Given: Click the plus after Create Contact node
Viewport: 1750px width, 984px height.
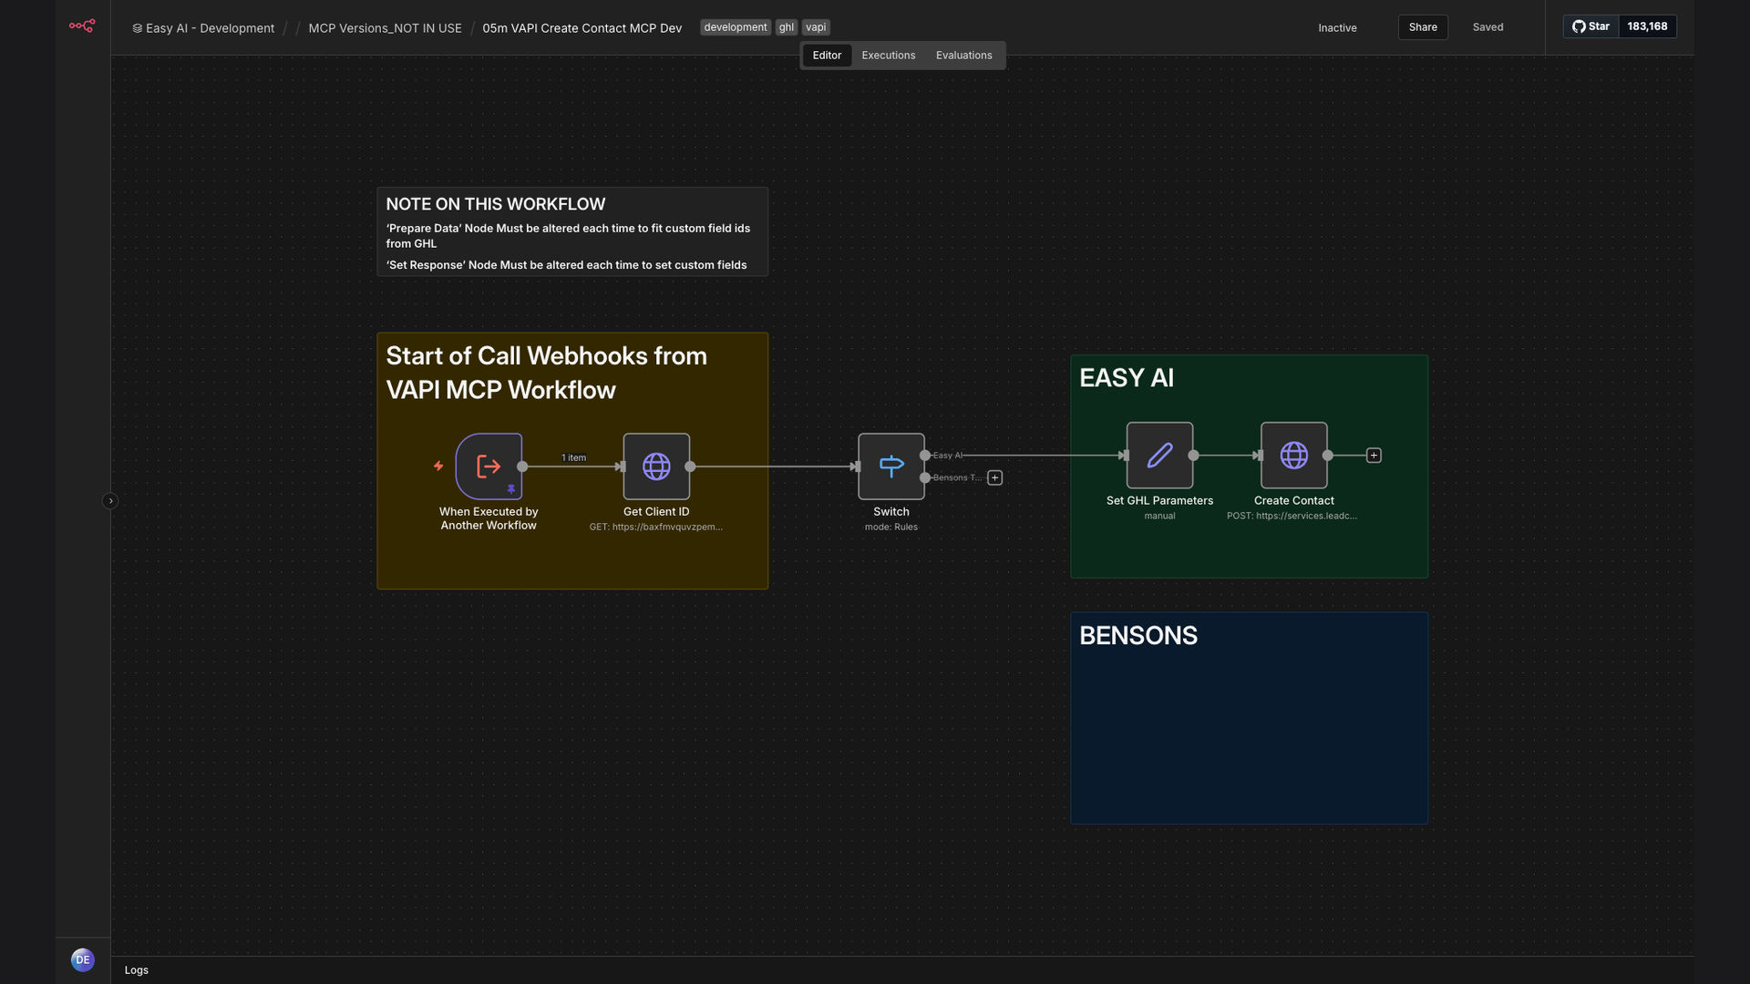Looking at the screenshot, I should pyautogui.click(x=1374, y=456).
